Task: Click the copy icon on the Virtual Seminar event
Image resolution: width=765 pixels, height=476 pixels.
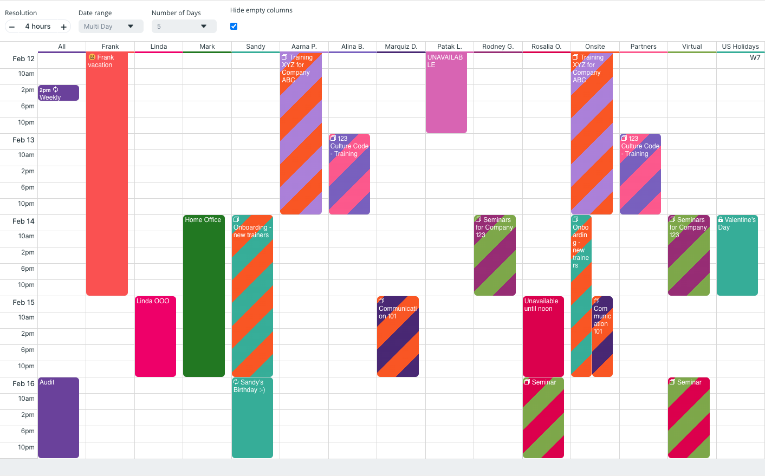Action: [x=672, y=382]
